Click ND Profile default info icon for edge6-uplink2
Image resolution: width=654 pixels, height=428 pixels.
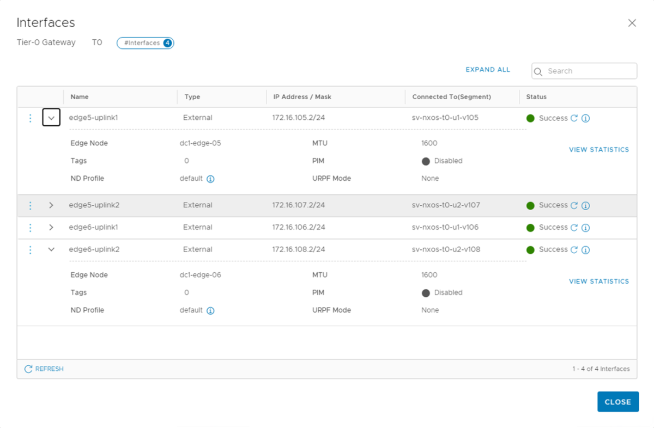point(211,310)
